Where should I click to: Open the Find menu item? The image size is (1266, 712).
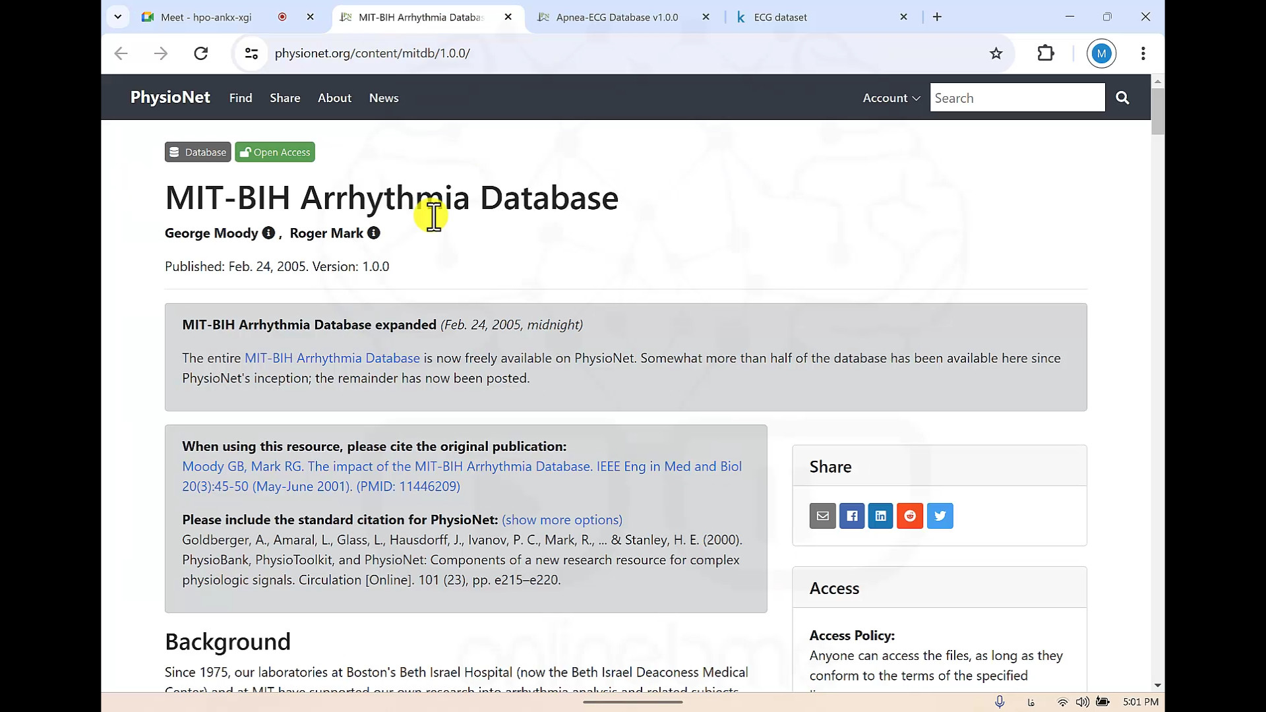pyautogui.click(x=241, y=98)
